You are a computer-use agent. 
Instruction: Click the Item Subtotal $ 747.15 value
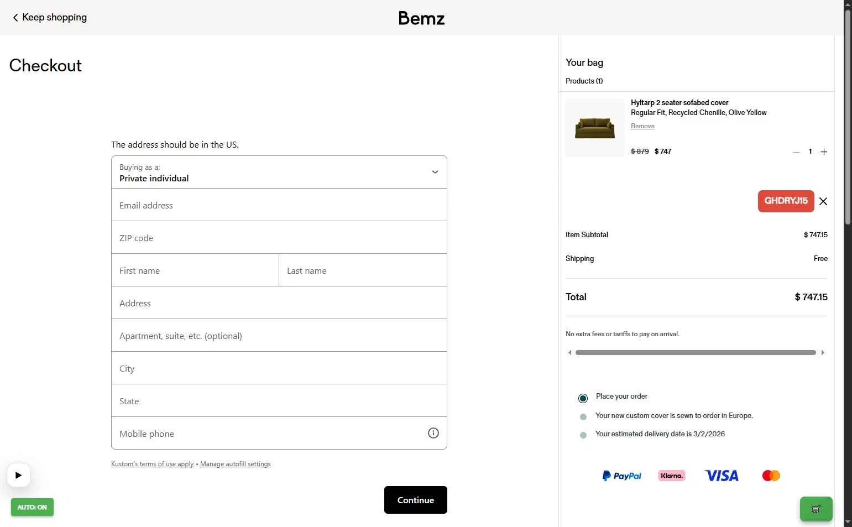click(816, 235)
